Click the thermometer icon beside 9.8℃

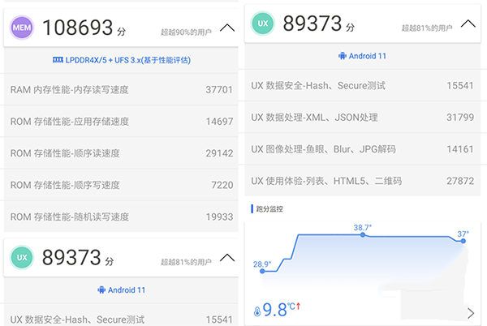pos(257,310)
